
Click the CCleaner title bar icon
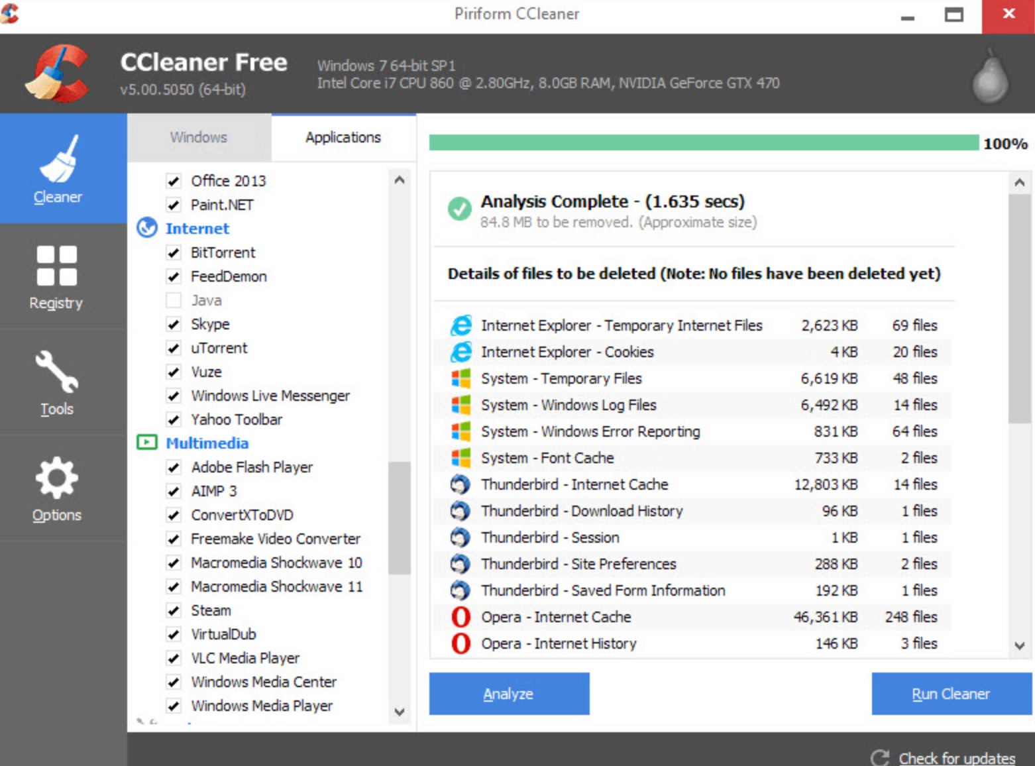coord(9,13)
